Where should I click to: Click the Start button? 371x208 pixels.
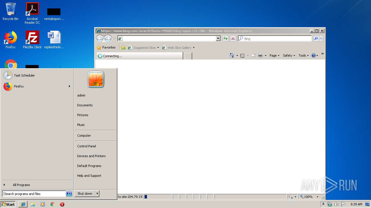(8, 204)
